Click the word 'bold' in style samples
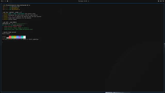Image resolution: width=165 pixels, height=93 pixels. click(x=24, y=39)
